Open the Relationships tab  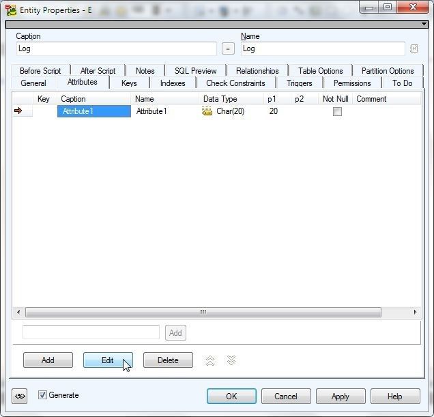(x=257, y=71)
